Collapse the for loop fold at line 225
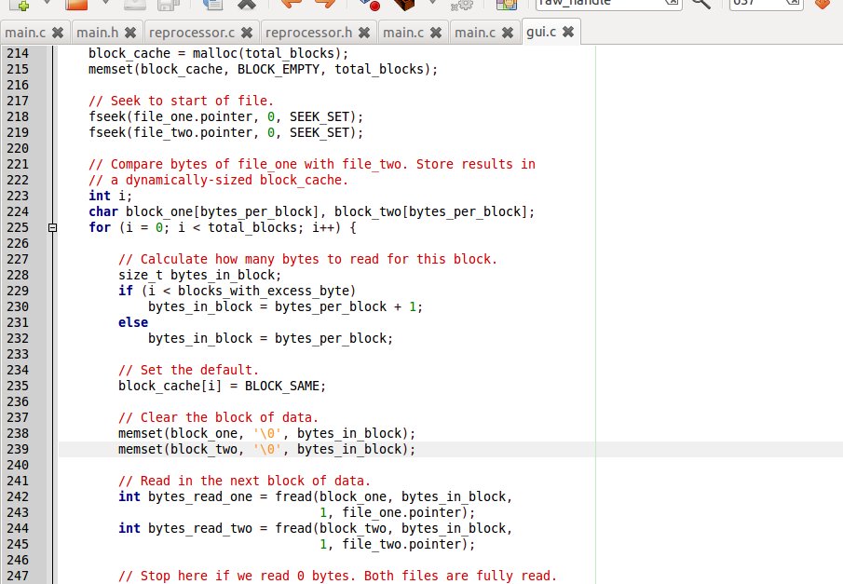Screen dimensions: 843x584 [x=52, y=227]
